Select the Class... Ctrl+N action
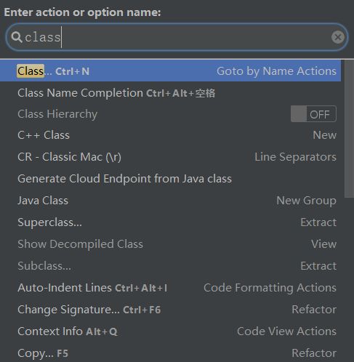The height and width of the screenshot is (362, 354). [x=170, y=71]
